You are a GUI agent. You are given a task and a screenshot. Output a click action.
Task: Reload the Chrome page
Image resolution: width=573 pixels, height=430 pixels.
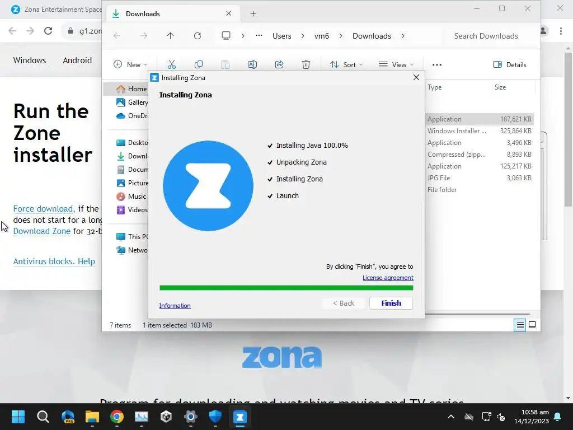click(x=48, y=31)
